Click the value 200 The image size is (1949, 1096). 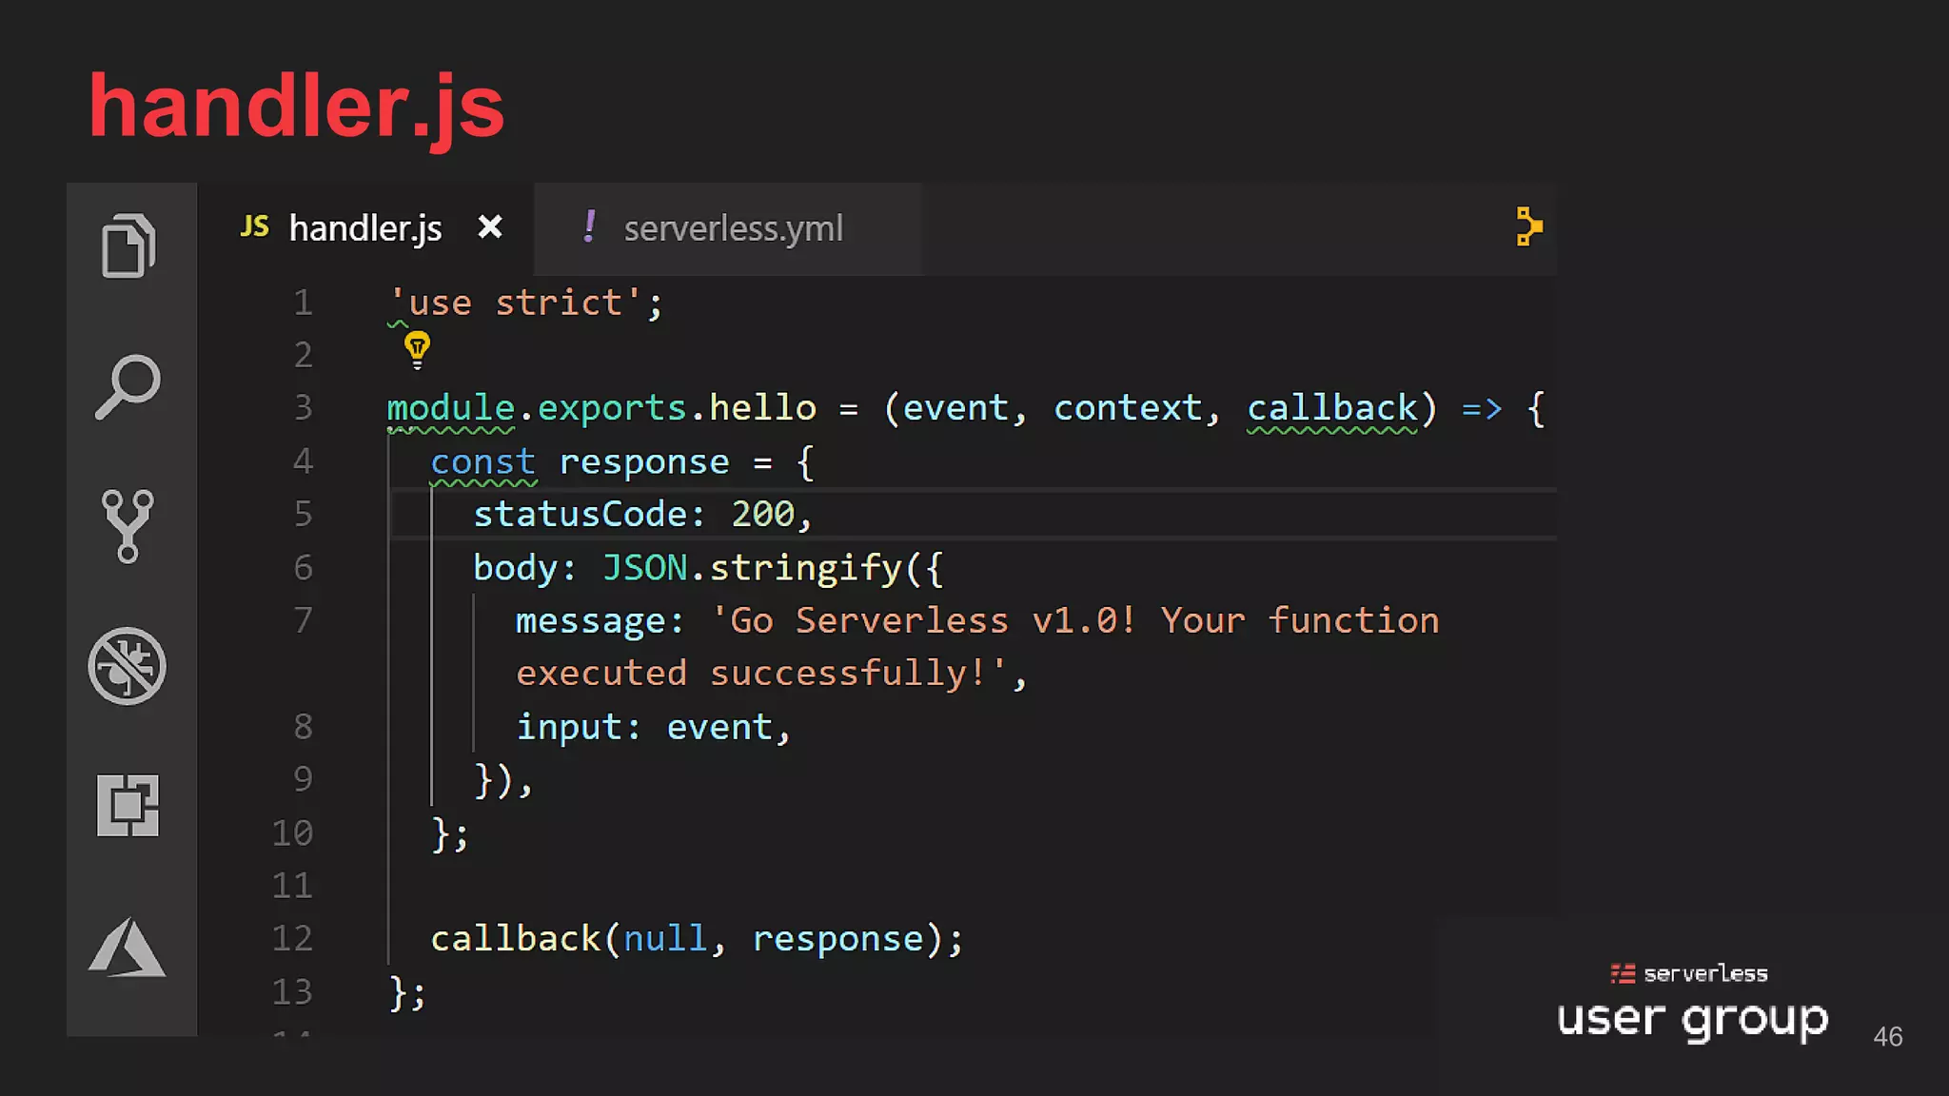pos(762,514)
